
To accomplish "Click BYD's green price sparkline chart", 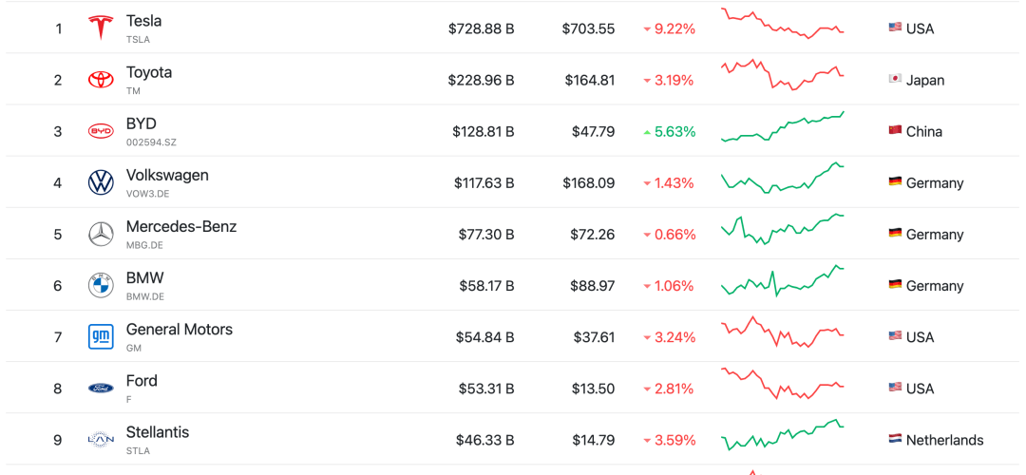I will point(783,126).
